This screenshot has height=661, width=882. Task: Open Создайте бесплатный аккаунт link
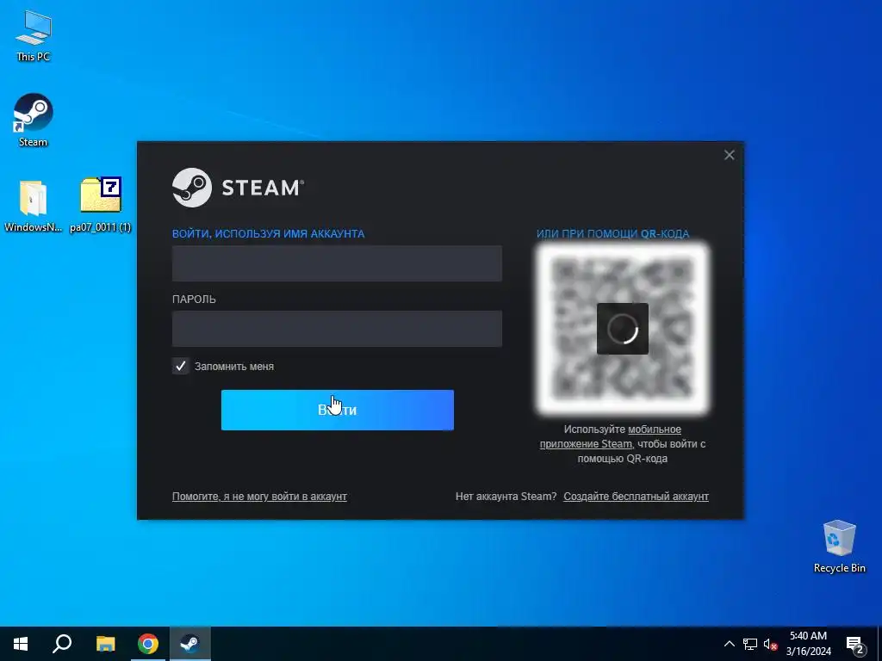pyautogui.click(x=637, y=497)
